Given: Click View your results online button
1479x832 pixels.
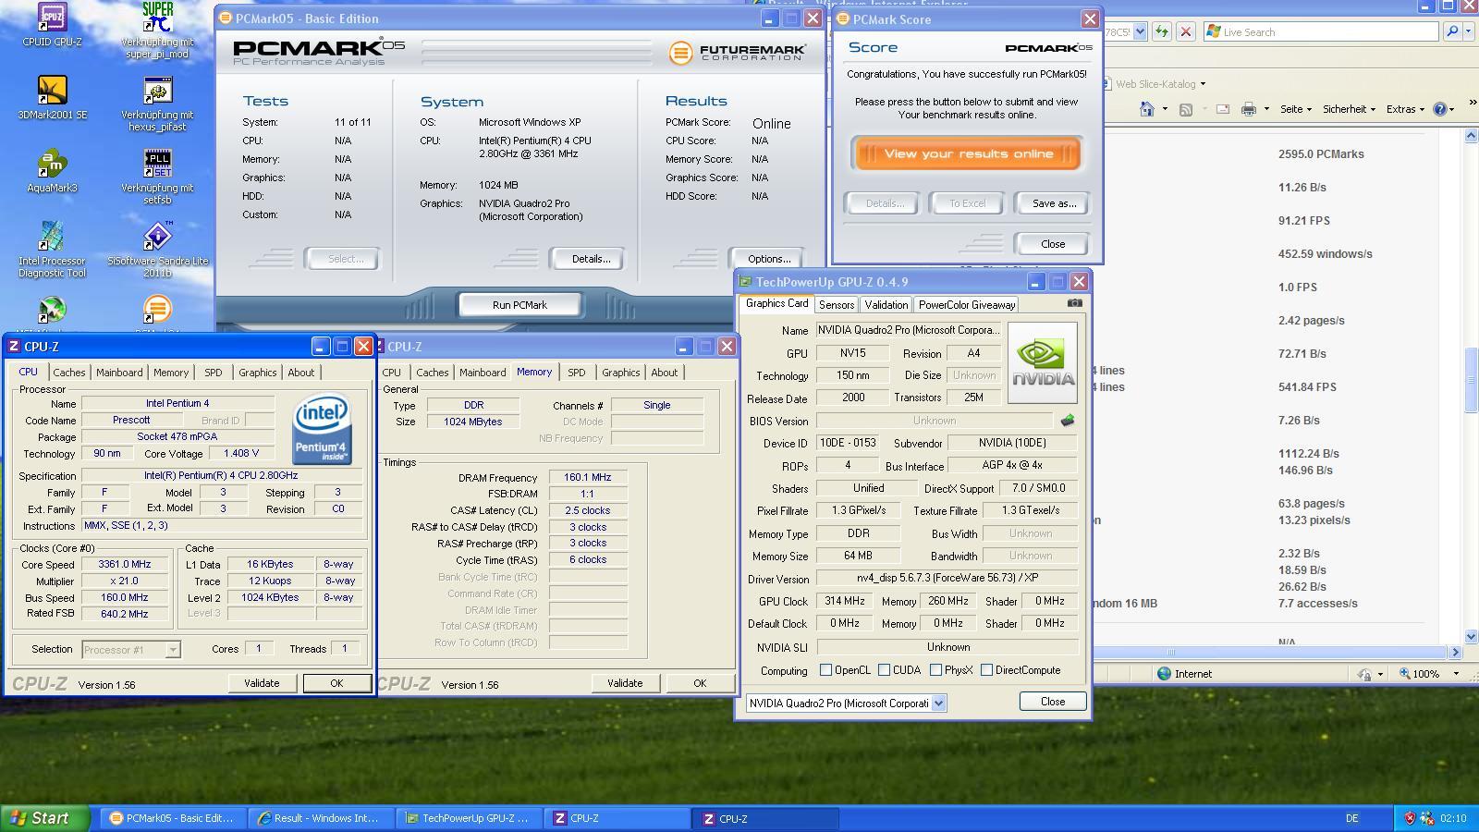Looking at the screenshot, I should click(x=968, y=154).
